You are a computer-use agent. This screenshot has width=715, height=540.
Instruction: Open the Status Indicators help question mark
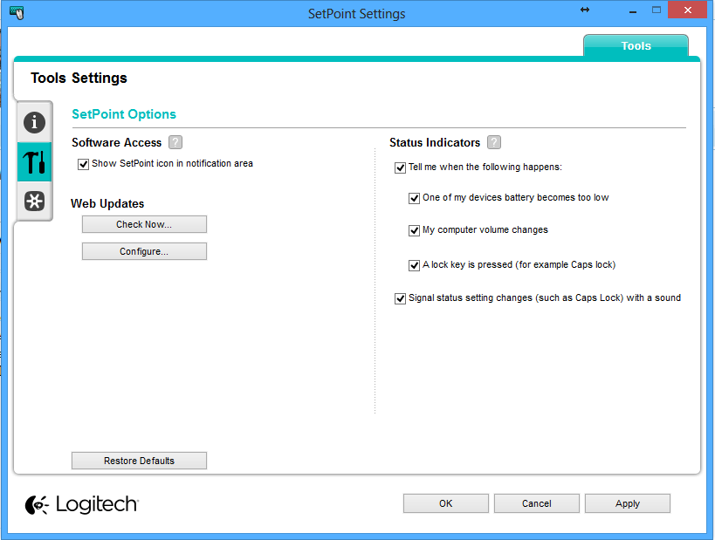click(x=494, y=142)
